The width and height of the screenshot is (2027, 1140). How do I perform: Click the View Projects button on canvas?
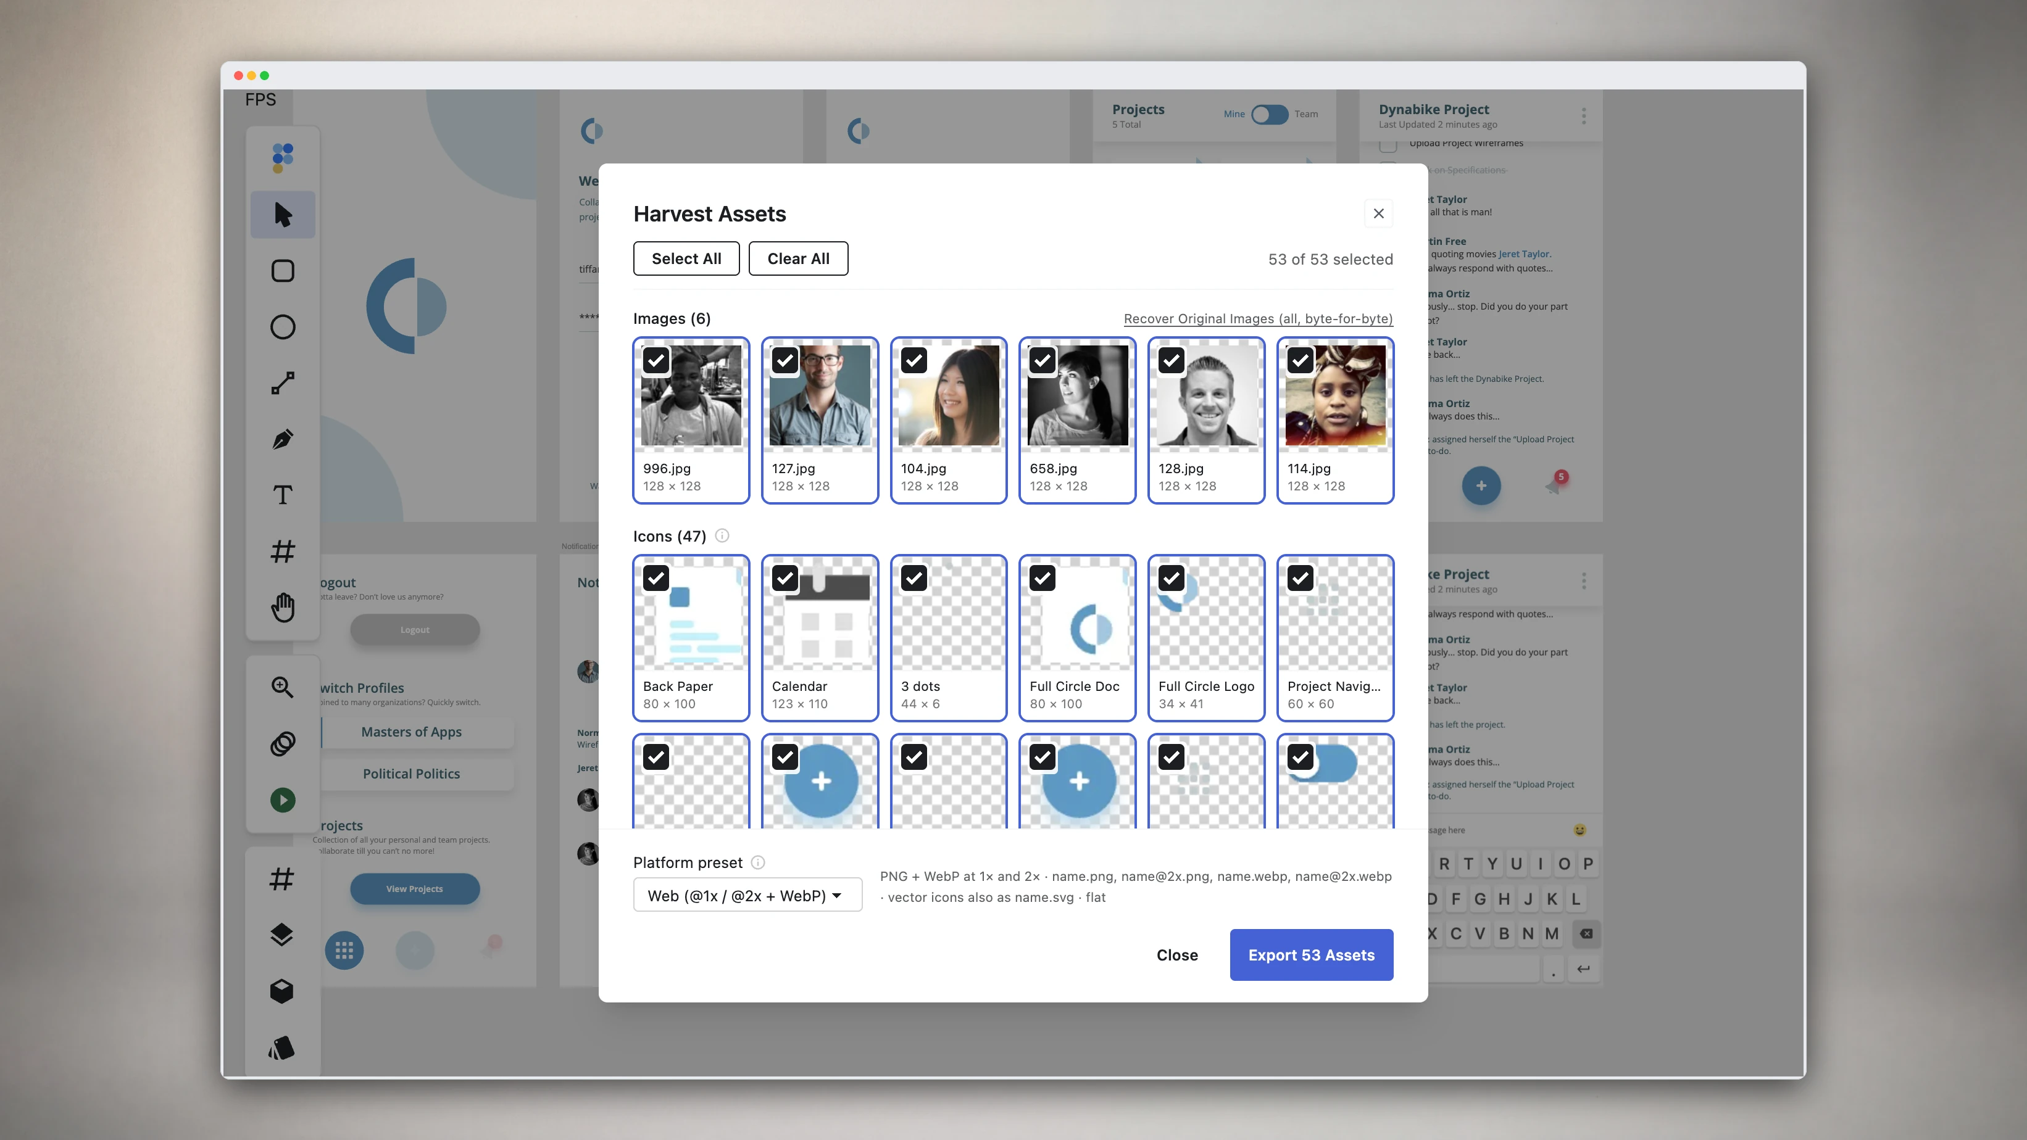coord(415,889)
